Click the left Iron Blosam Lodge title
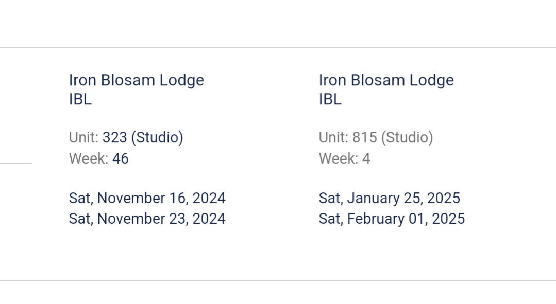 coord(136,80)
